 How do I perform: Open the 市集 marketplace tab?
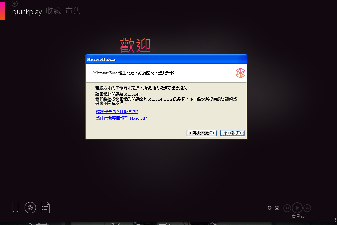pyautogui.click(x=73, y=11)
